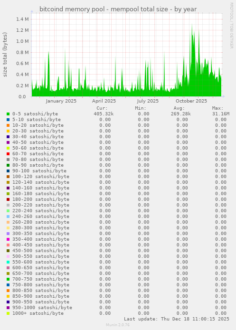Viewport: 236px width, 330px height.
Task: Click the 'January 2025' x-axis label
Action: 61,101
